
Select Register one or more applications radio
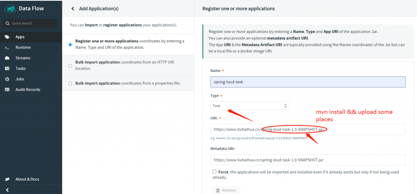70,44
